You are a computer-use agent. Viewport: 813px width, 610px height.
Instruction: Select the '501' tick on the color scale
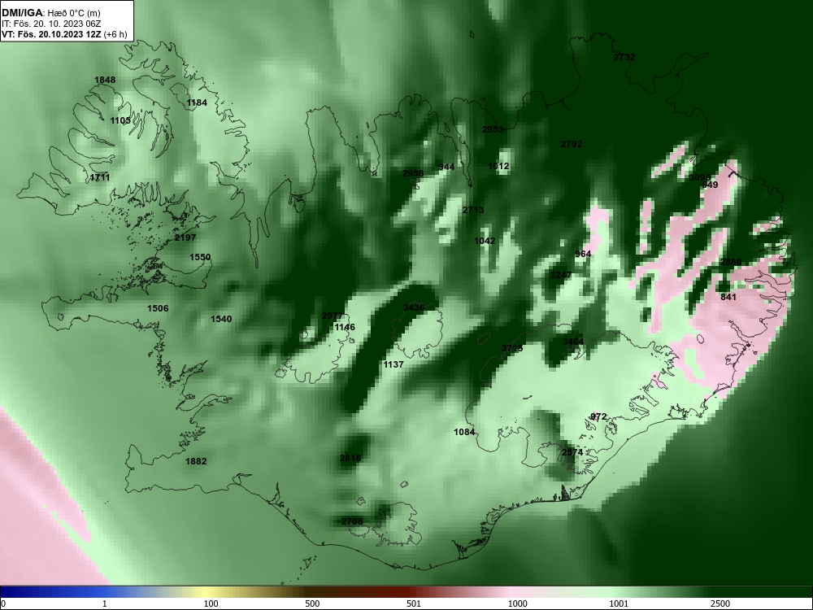(x=414, y=603)
